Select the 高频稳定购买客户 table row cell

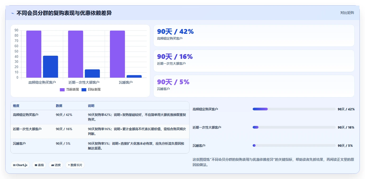point(26,115)
